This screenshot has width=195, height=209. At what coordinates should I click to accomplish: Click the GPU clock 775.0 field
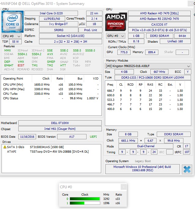(124, 52)
